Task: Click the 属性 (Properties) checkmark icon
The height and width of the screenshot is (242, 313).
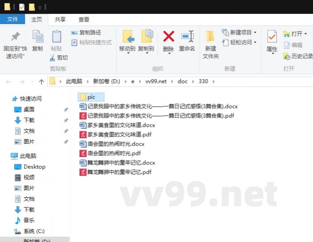Action: point(272,36)
